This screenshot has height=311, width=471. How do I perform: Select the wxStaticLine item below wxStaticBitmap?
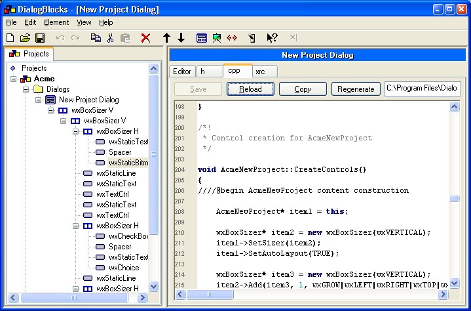[116, 173]
